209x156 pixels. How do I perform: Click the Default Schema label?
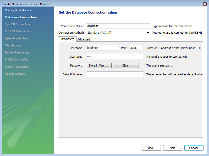point(73,74)
